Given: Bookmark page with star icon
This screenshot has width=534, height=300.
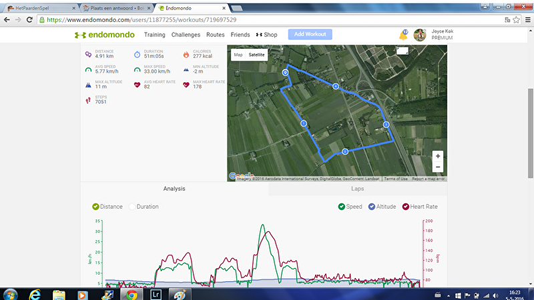Looking at the screenshot, I should 516,20.
